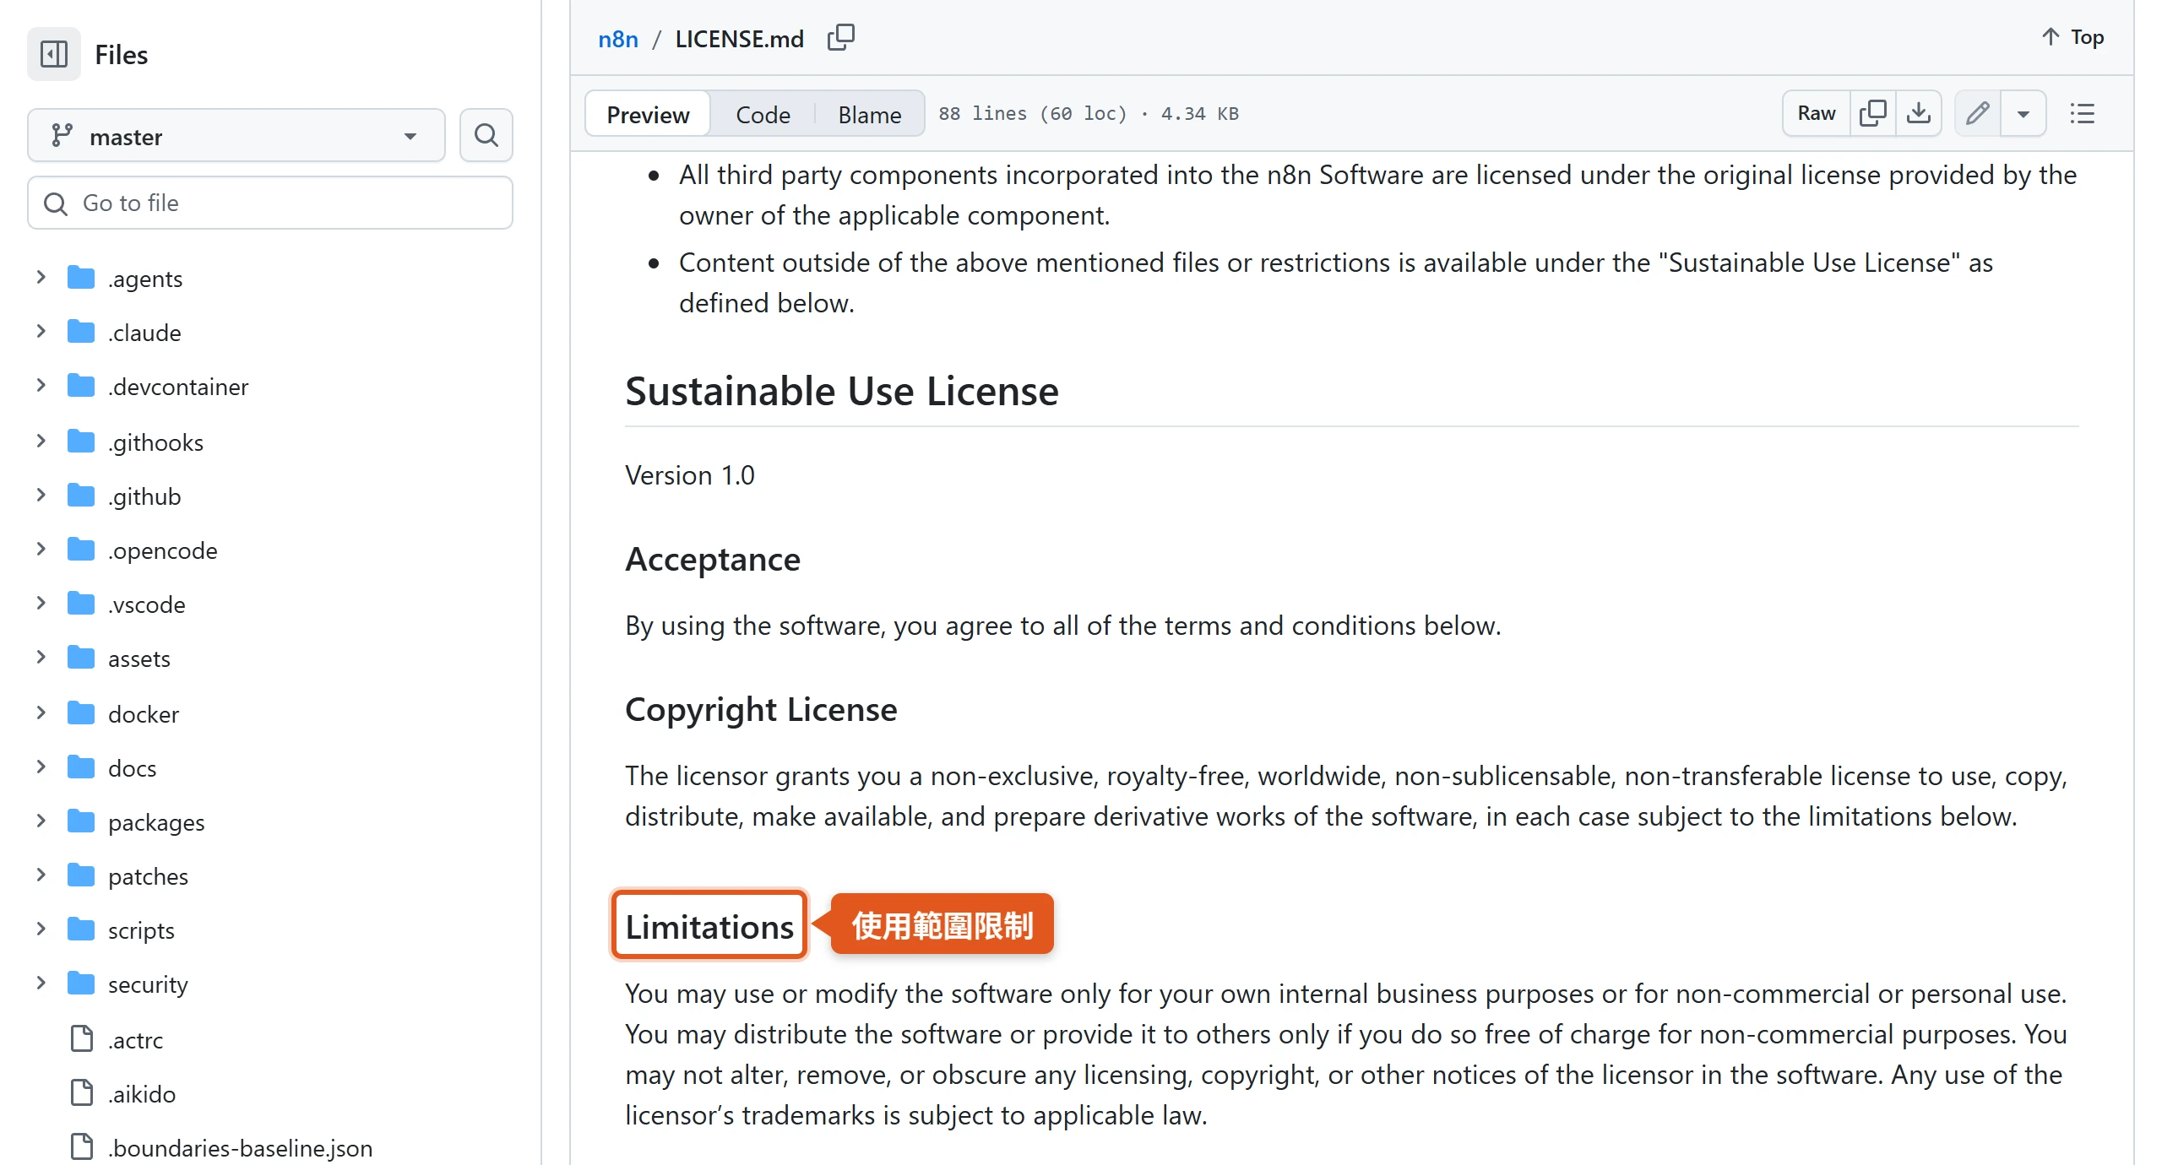
Task: Open the master branch dropdown
Action: click(236, 135)
